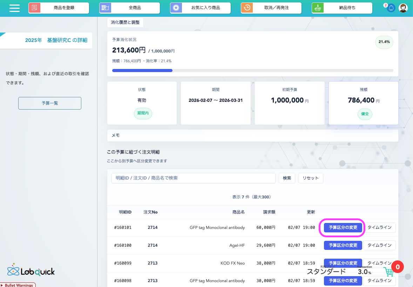Open the shopping cart icon
The height and width of the screenshot is (287, 413).
point(388,272)
